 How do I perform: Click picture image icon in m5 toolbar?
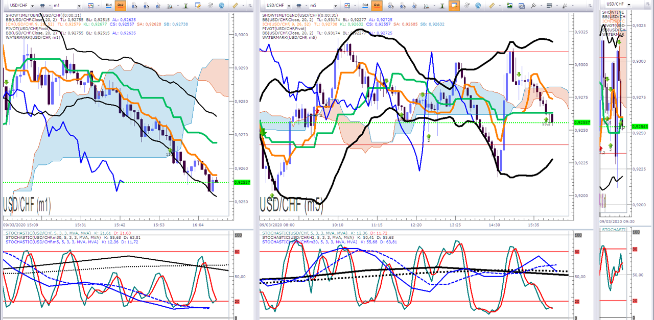coord(509,6)
